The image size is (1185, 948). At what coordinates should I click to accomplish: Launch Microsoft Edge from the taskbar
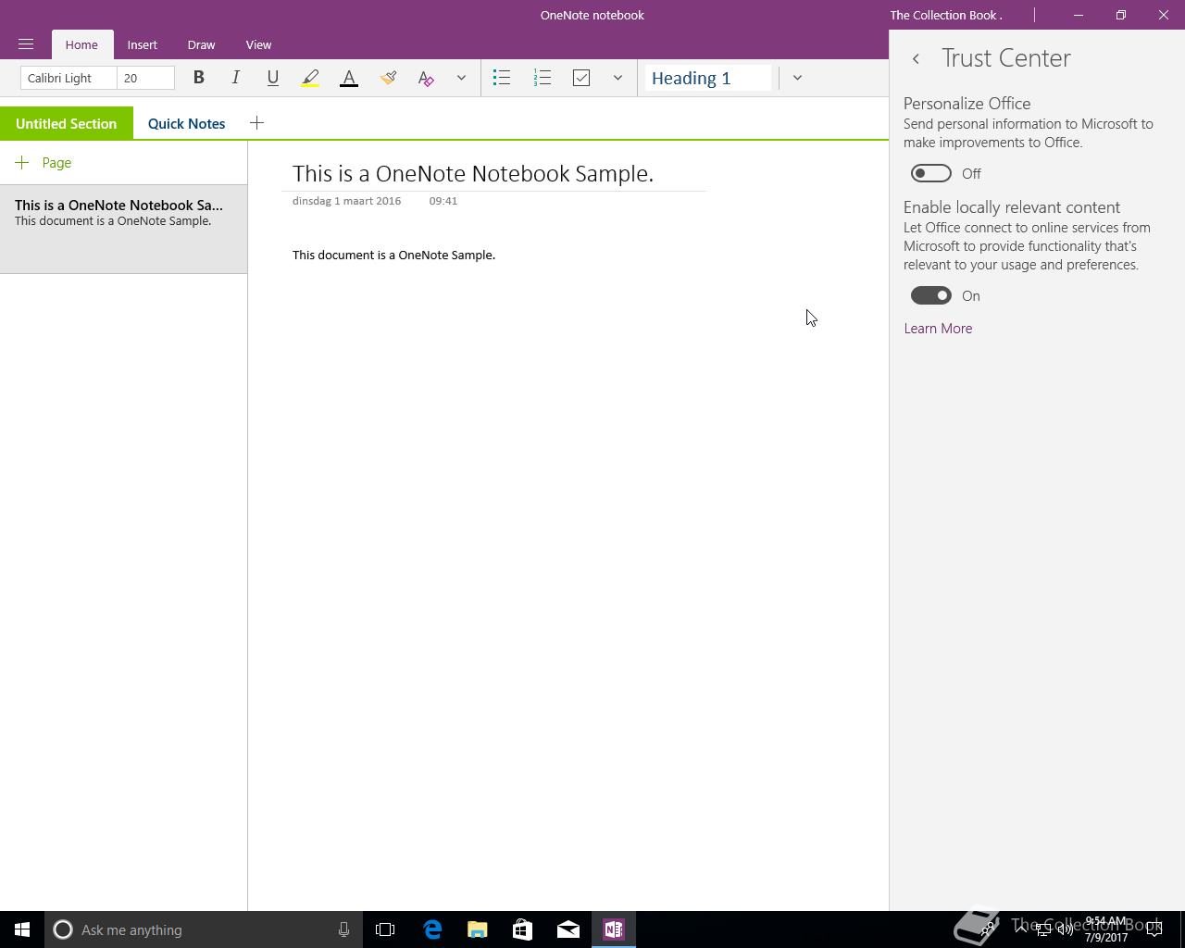[432, 929]
